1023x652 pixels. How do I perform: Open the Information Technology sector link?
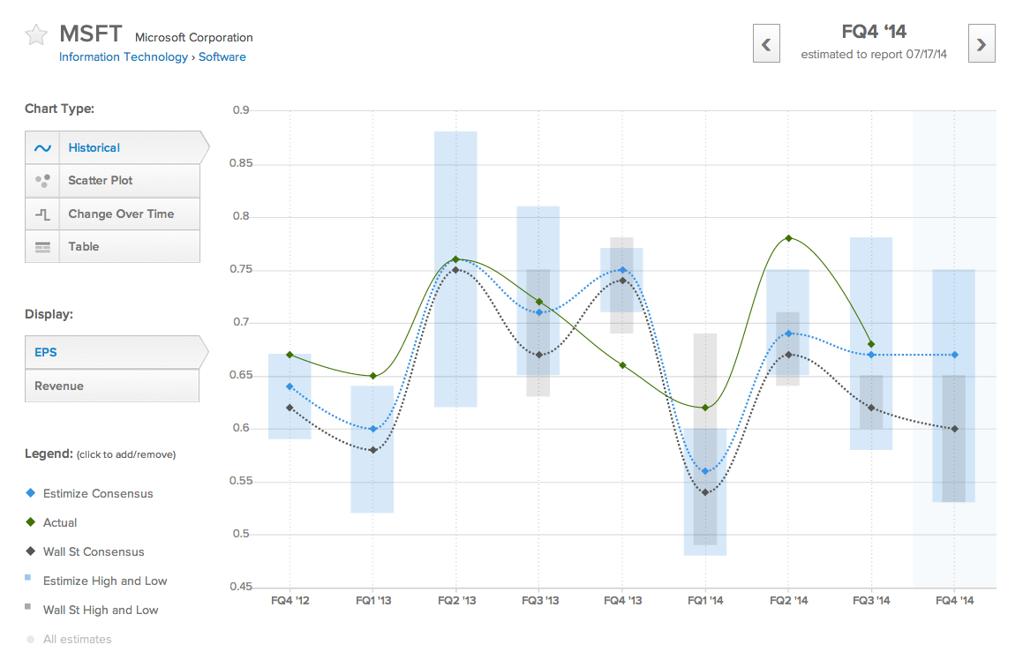click(124, 56)
